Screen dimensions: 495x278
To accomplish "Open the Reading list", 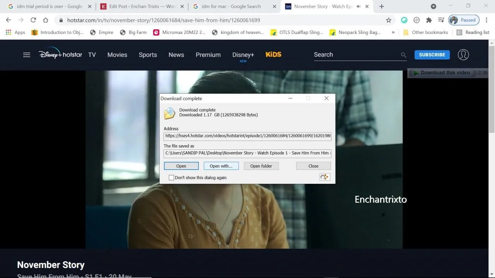I will click(x=473, y=32).
